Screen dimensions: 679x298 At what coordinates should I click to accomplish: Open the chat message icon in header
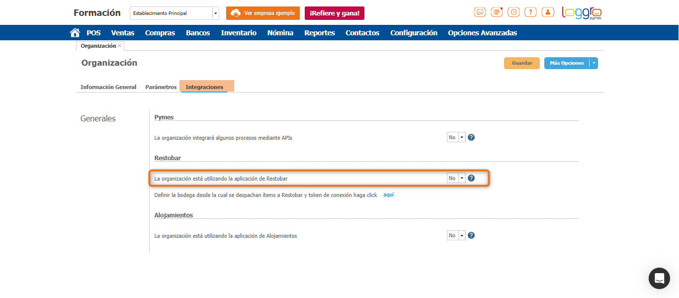pyautogui.click(x=480, y=12)
